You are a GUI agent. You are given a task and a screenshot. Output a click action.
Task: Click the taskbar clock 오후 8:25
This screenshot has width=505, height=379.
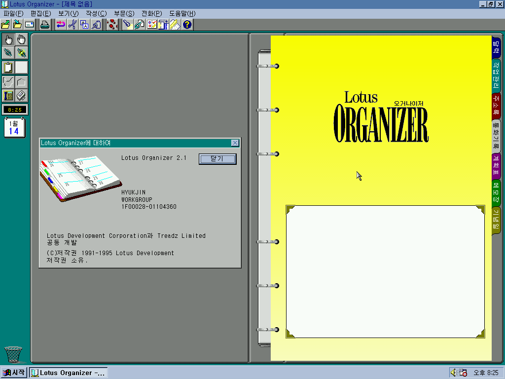[x=486, y=373]
